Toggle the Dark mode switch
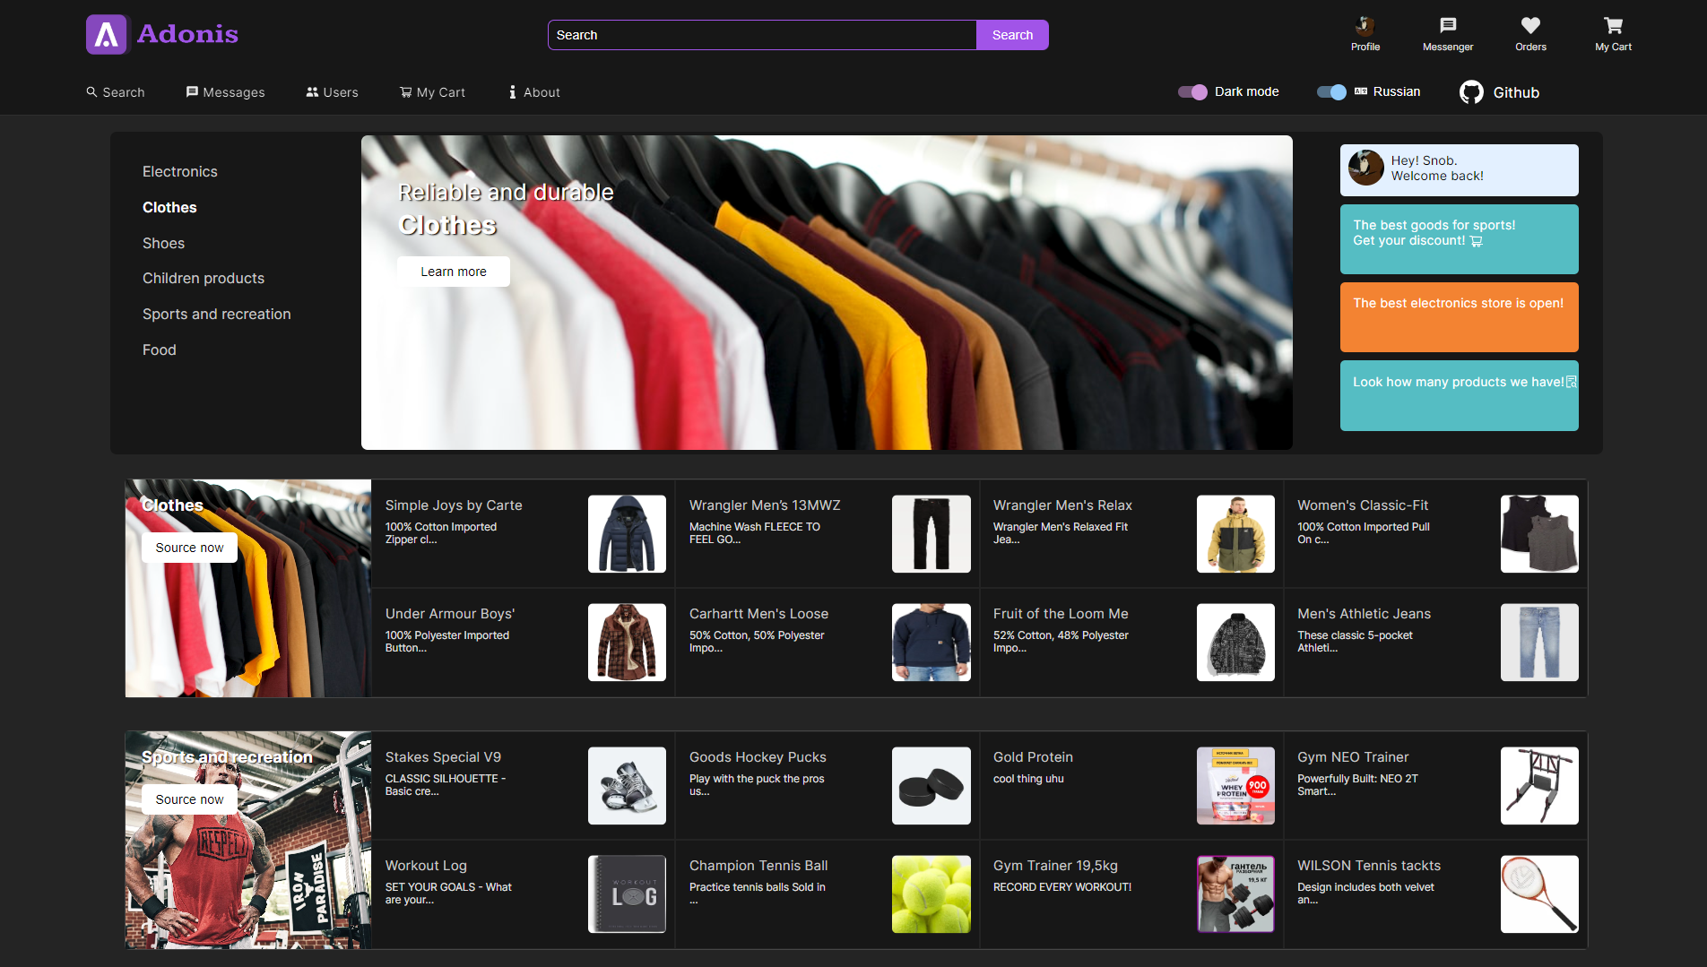The height and width of the screenshot is (967, 1707). pos(1192,91)
